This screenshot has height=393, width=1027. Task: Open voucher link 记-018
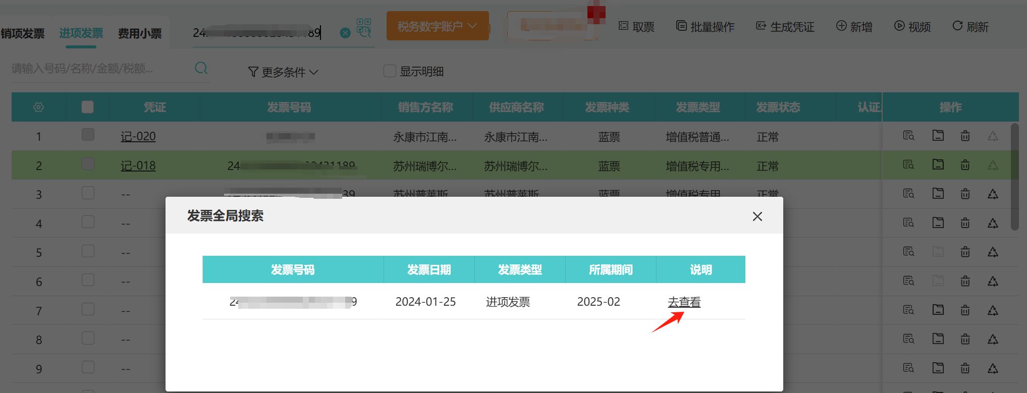pyautogui.click(x=138, y=165)
